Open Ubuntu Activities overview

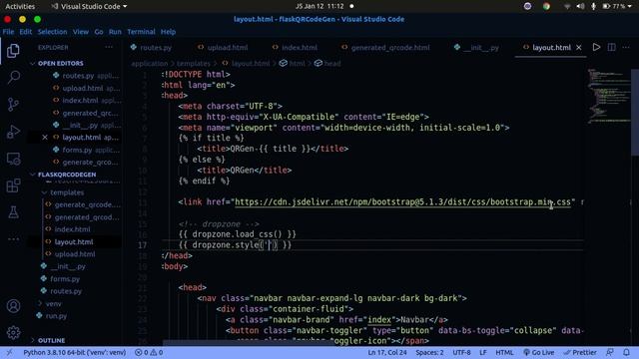pyautogui.click(x=20, y=7)
